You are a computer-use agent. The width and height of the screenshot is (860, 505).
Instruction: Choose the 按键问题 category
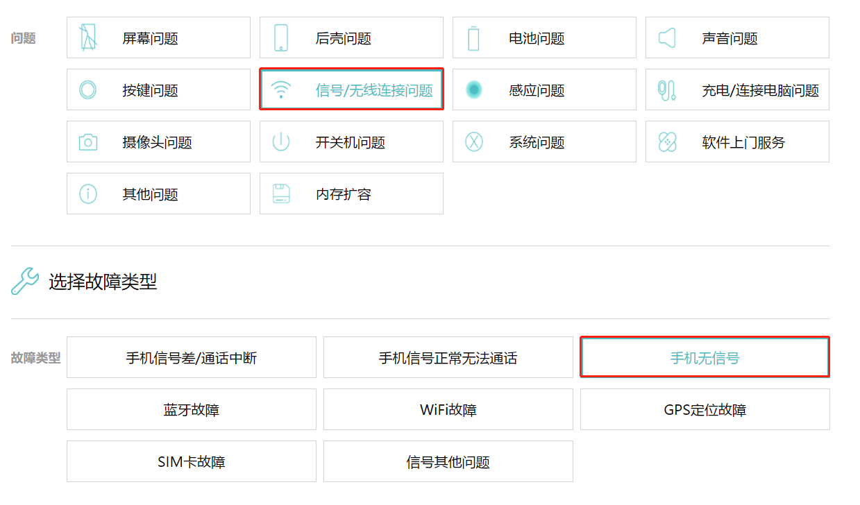158,89
